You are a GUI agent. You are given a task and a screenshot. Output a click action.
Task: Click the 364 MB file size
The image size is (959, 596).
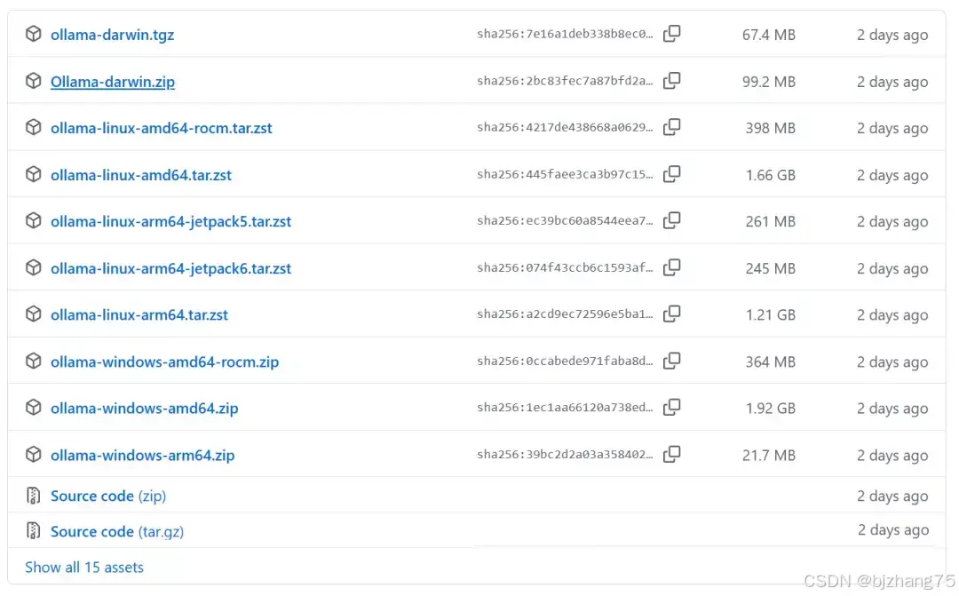771,362
